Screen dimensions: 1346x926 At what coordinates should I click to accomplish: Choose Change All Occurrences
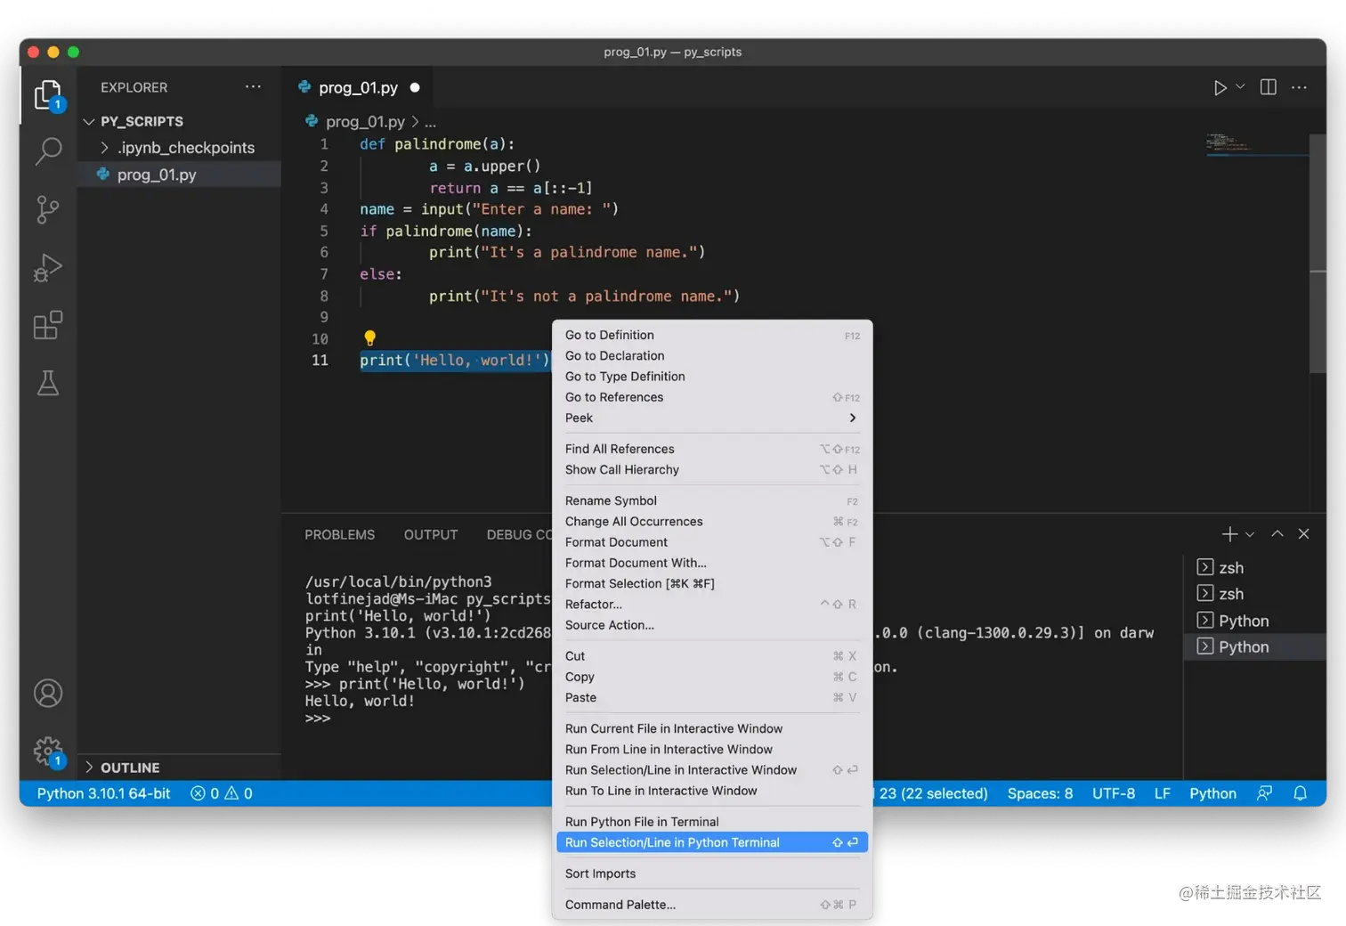click(712, 522)
